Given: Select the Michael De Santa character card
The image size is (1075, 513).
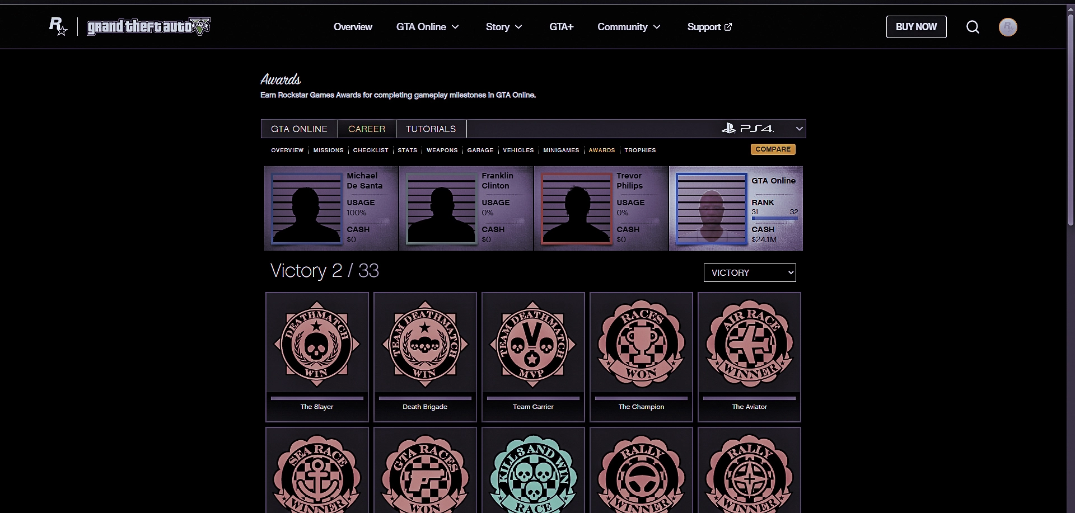Looking at the screenshot, I should point(331,208).
